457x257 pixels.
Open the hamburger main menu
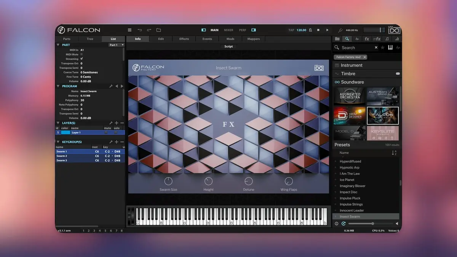129,30
